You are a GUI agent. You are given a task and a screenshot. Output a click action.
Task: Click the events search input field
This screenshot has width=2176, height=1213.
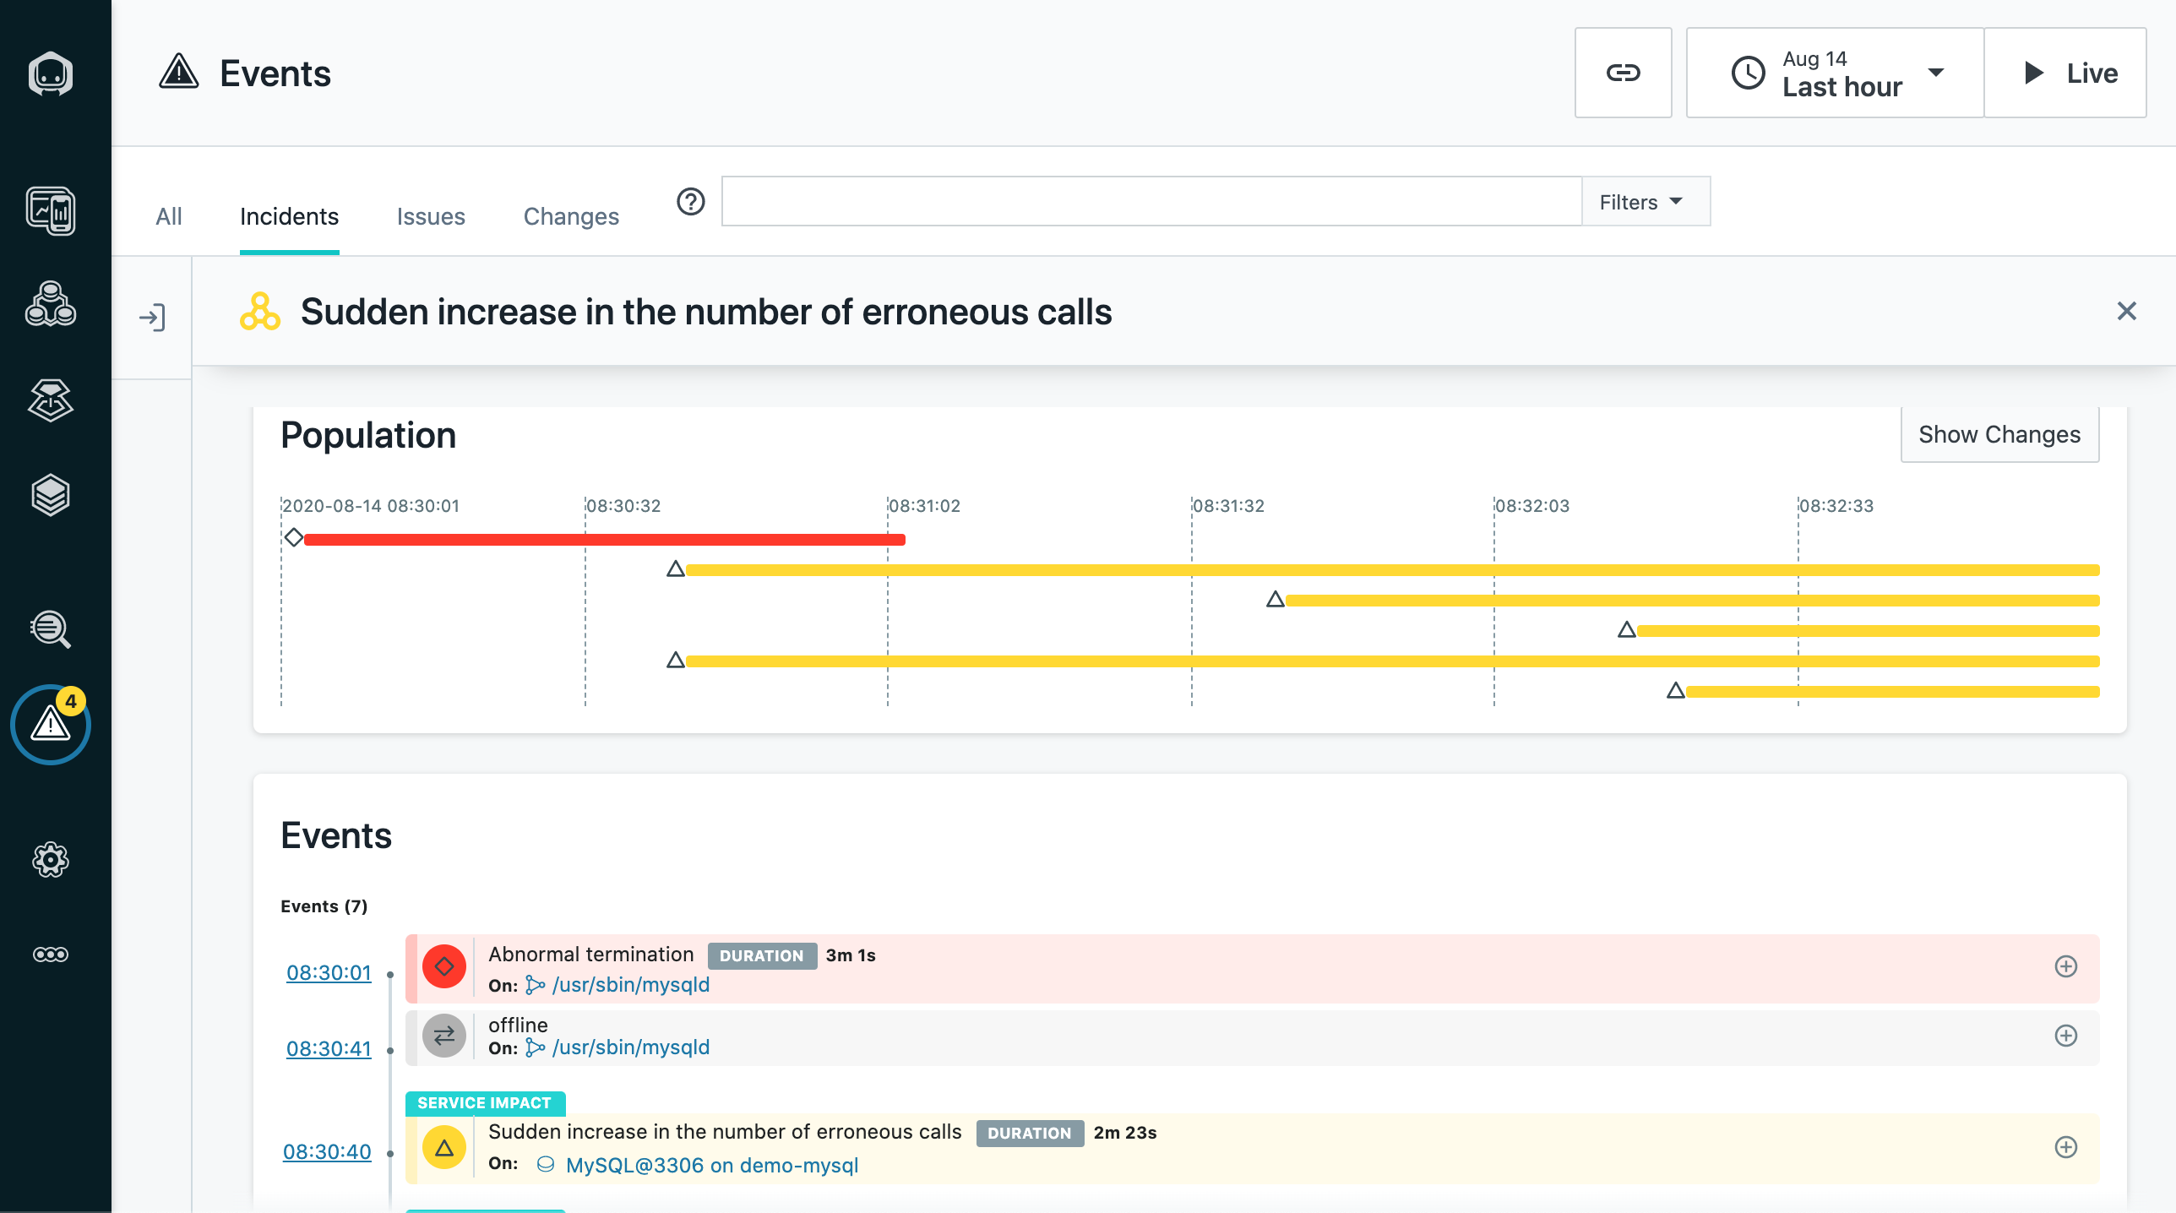coord(1151,202)
